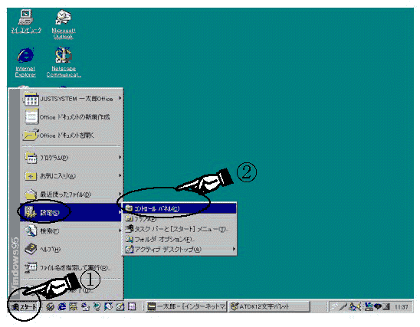
Task: Switch to the 一太郎 taskbar window button
Action: [186, 306]
